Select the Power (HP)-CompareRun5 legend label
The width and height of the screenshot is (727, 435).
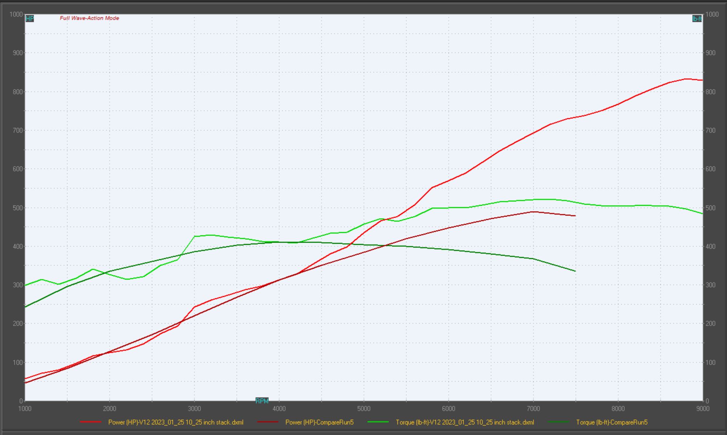point(319,422)
